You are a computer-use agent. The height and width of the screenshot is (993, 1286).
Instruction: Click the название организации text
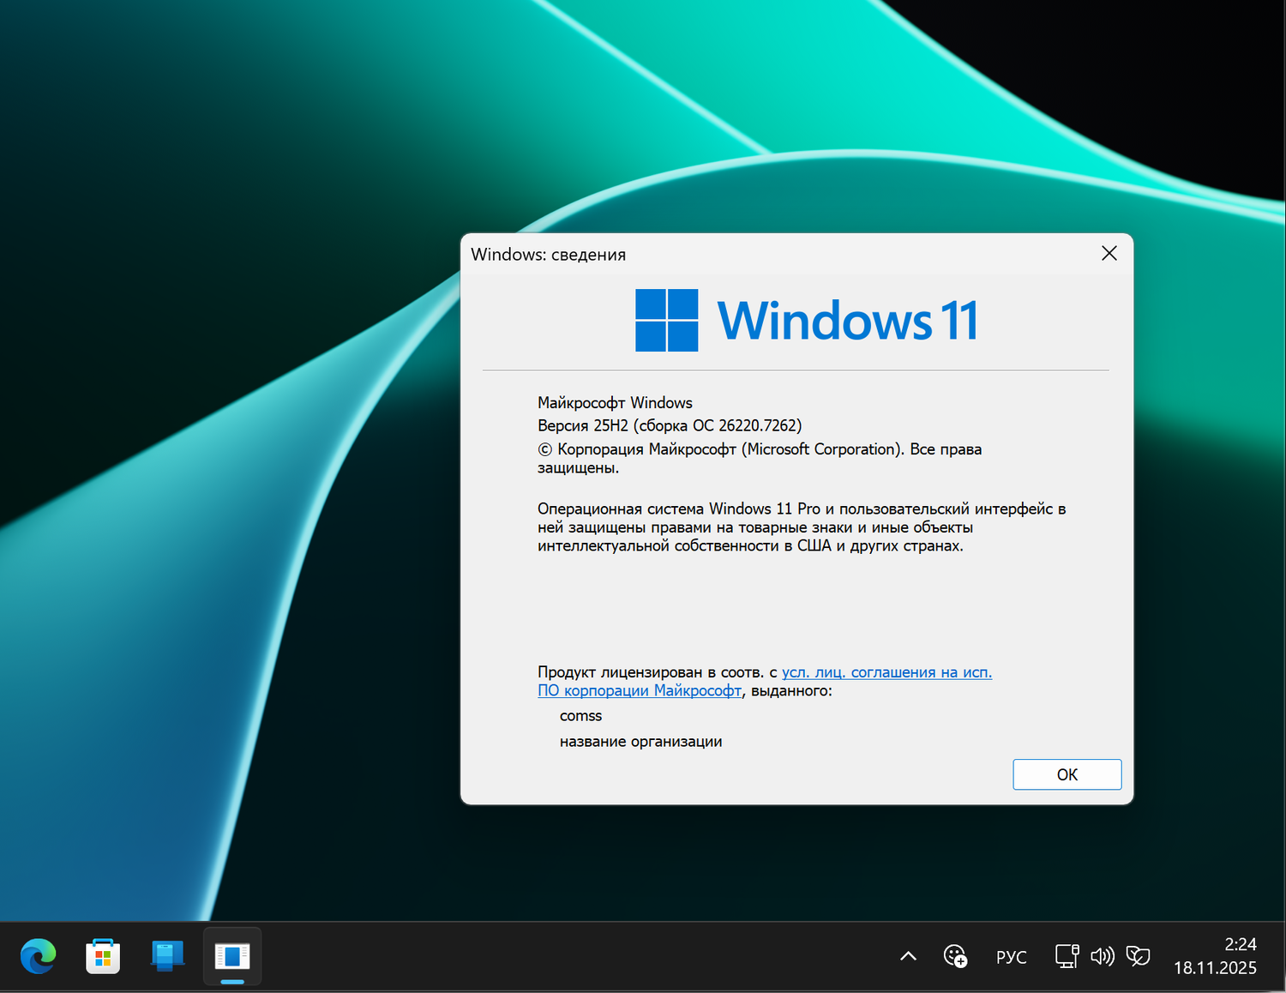[641, 741]
